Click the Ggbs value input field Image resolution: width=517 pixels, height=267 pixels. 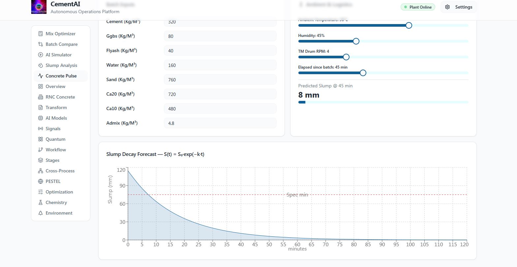220,36
